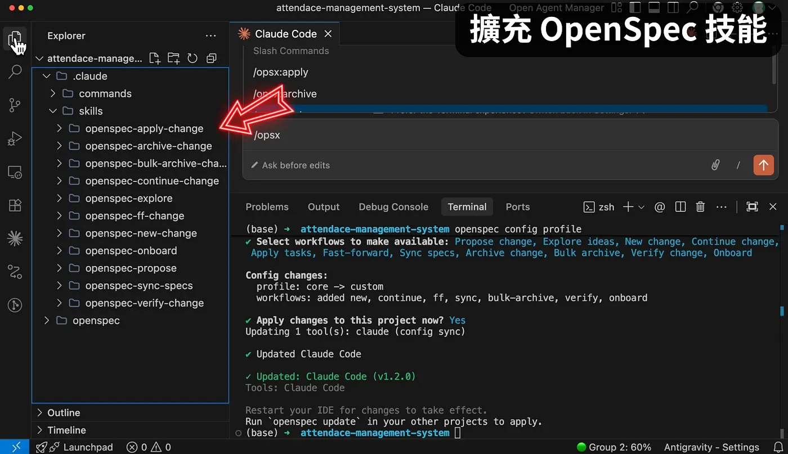This screenshot has width=788, height=454.
Task: Switch to the Problems tab
Action: 267,207
